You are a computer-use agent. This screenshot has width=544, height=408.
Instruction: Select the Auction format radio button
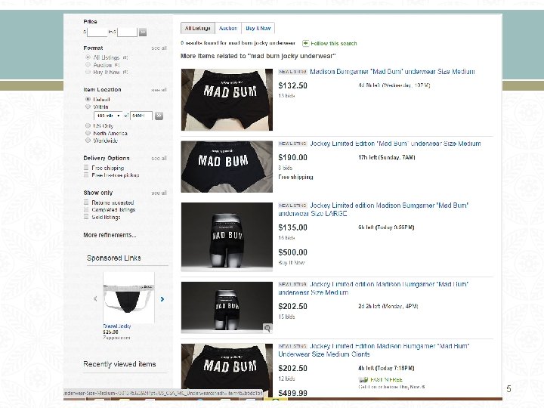(x=88, y=65)
